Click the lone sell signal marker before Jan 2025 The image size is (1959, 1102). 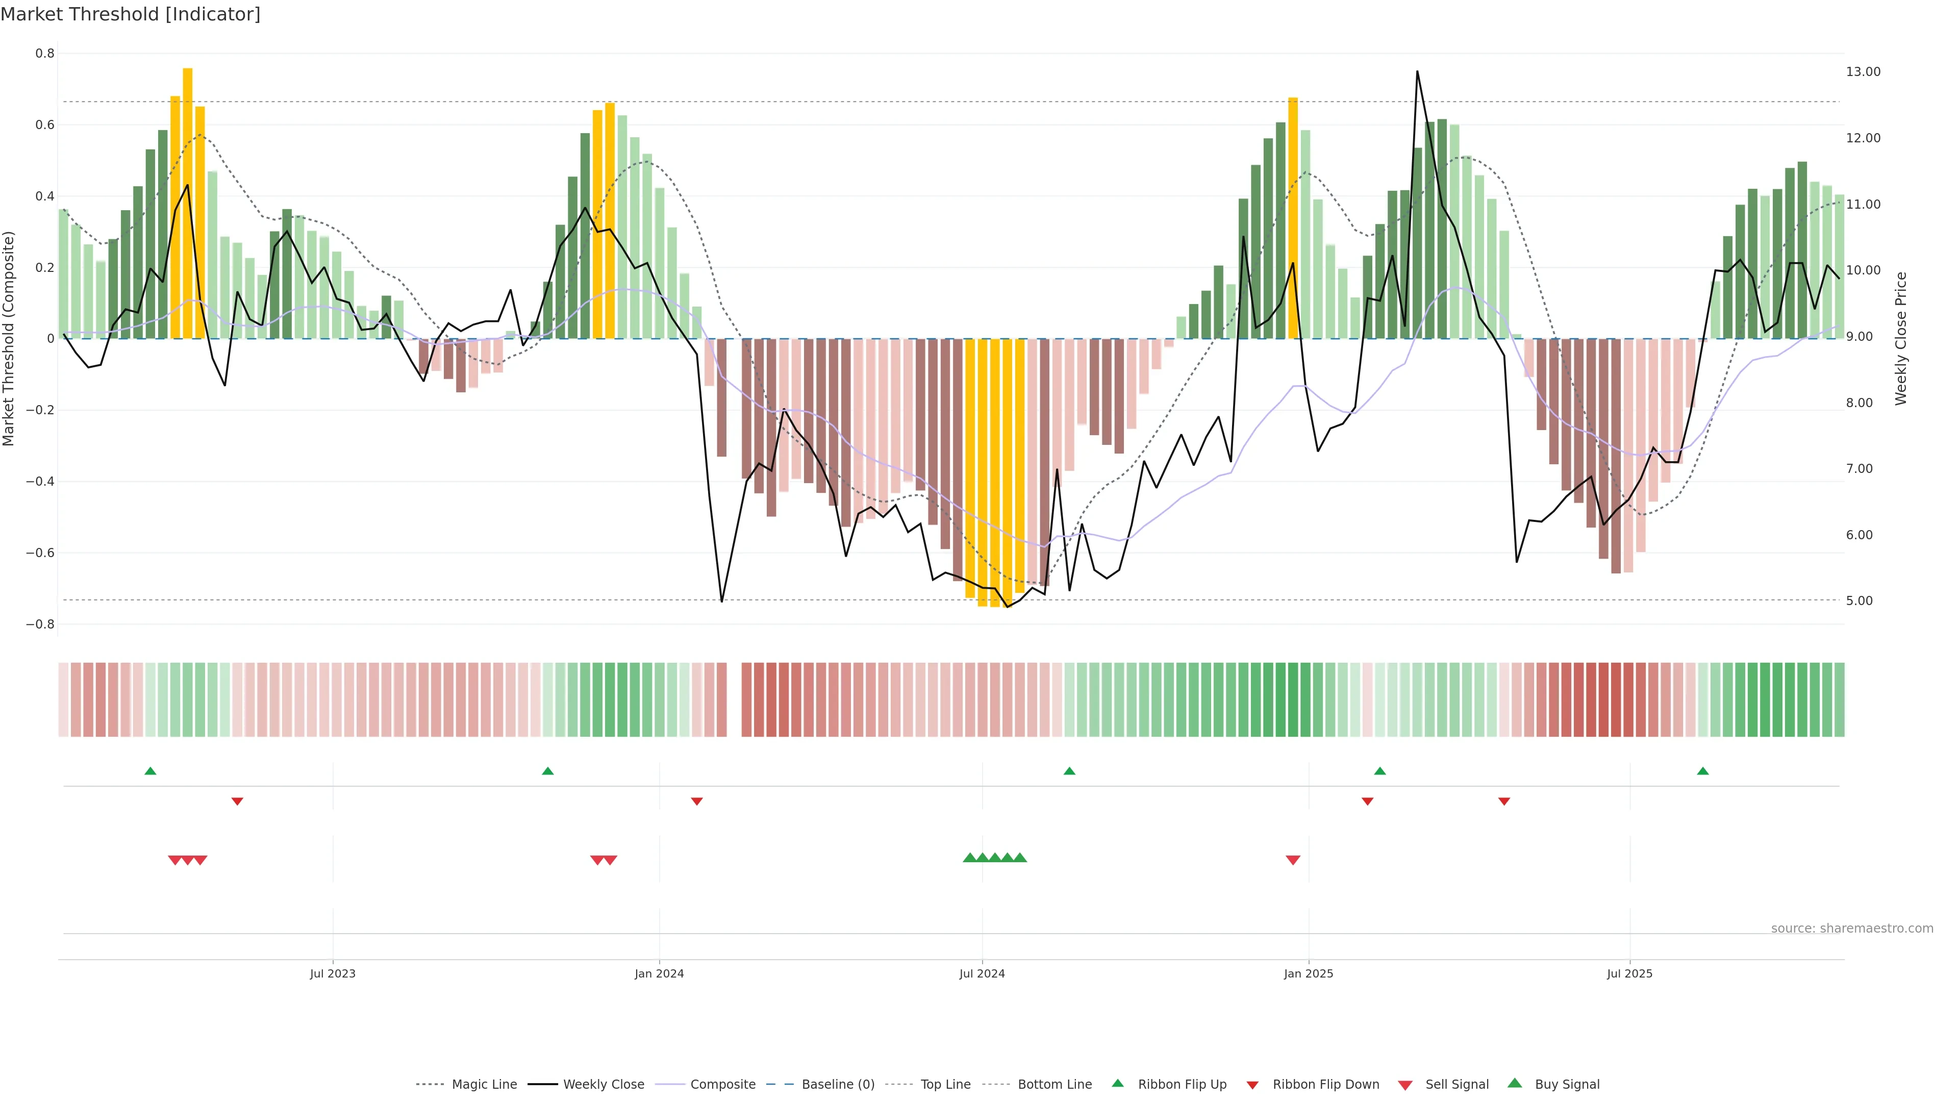pos(1293,860)
